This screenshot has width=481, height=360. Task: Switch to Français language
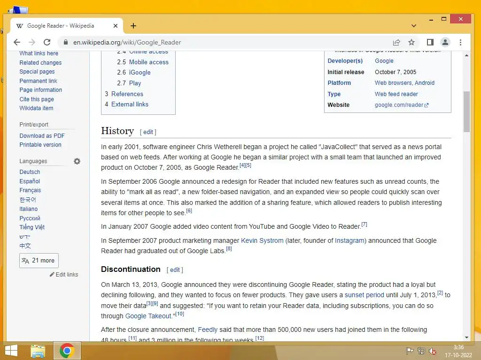tap(30, 190)
